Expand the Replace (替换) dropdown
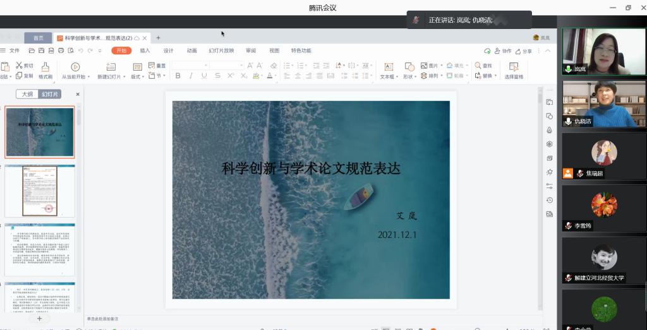647x330 pixels. (x=495, y=76)
